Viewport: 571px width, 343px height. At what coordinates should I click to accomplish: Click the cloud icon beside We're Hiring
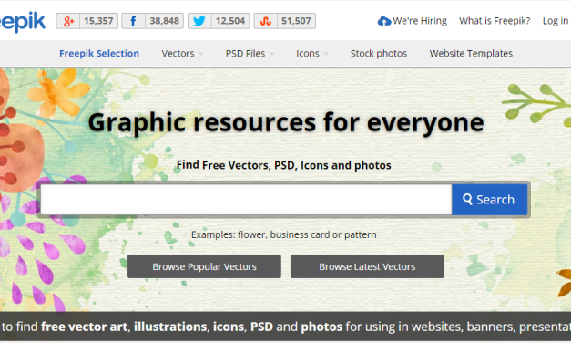pos(383,21)
